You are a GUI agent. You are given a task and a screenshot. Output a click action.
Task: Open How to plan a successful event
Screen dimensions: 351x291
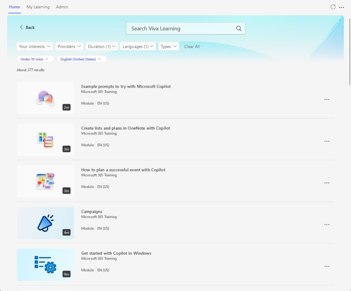(123, 170)
